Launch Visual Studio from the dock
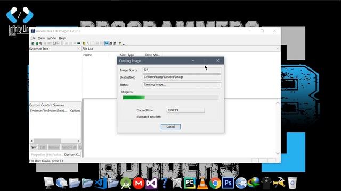 coord(151,183)
